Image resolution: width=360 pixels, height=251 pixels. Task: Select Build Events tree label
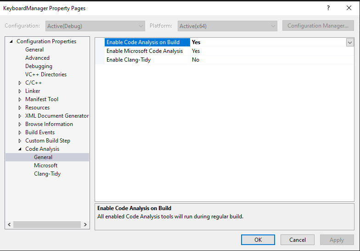tap(40, 132)
